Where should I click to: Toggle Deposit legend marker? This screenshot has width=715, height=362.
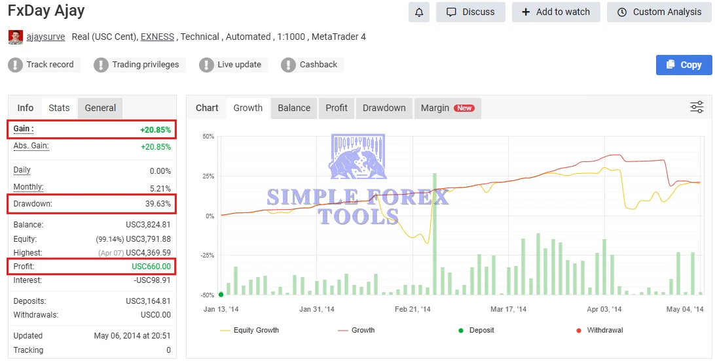pyautogui.click(x=477, y=330)
